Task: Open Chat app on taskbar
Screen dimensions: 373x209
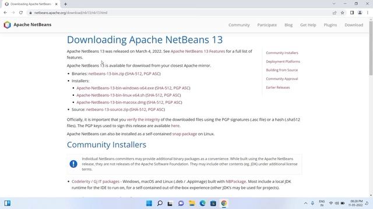Action: (181, 203)
